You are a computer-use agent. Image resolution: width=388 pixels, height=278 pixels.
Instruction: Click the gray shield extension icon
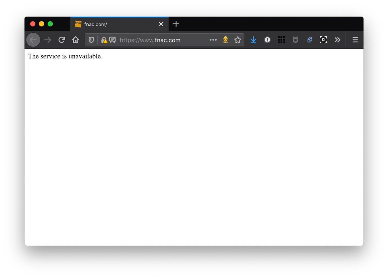tap(295, 40)
